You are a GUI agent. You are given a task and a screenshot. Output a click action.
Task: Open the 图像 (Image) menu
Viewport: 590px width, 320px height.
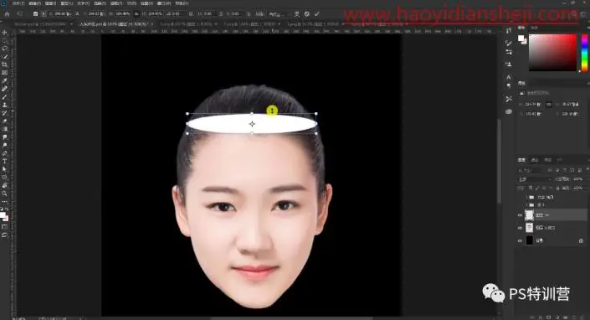(x=50, y=3)
